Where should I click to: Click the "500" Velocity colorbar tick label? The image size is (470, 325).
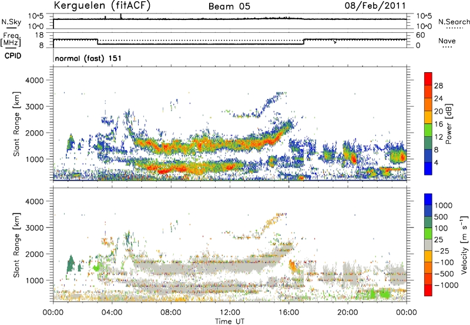coord(441,217)
